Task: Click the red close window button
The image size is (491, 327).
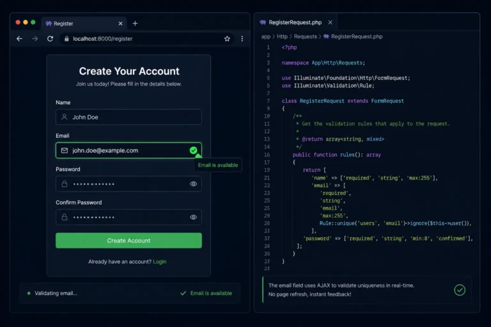Action: point(18,22)
